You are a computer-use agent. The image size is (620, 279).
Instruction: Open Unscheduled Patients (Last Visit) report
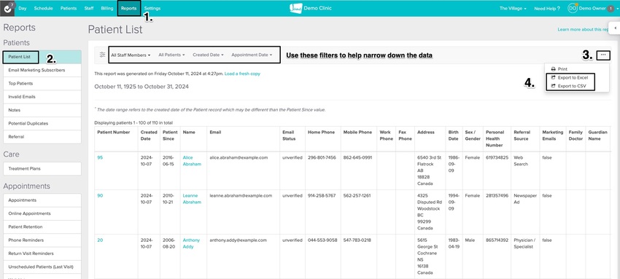pyautogui.click(x=42, y=267)
